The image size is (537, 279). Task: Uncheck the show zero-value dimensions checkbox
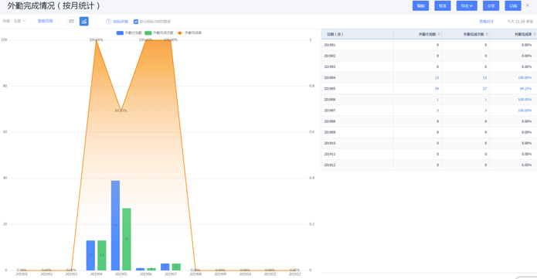click(136, 22)
